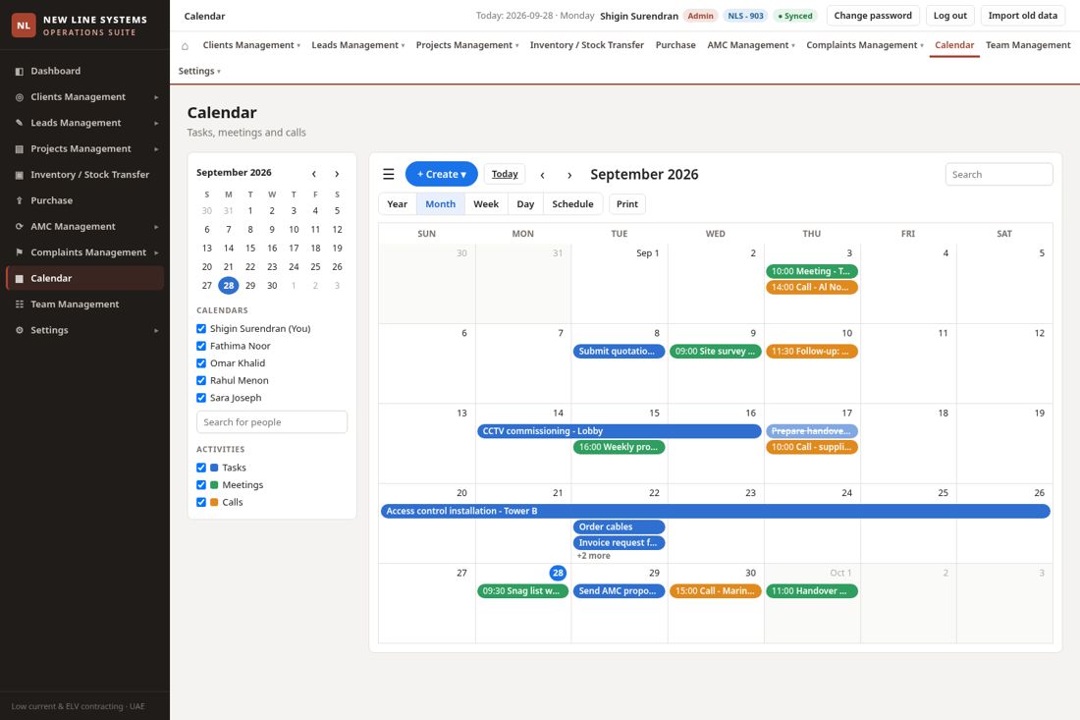Screen dimensions: 1080x720
Task: Click the green Meetings color swatch
Action: point(214,485)
